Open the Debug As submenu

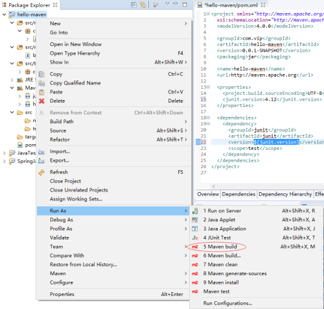pos(113,220)
